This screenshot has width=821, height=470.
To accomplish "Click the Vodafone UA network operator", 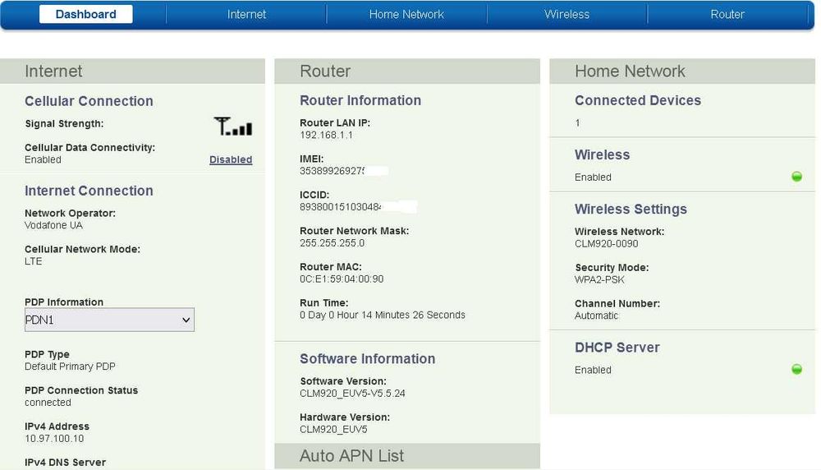I will point(53,225).
